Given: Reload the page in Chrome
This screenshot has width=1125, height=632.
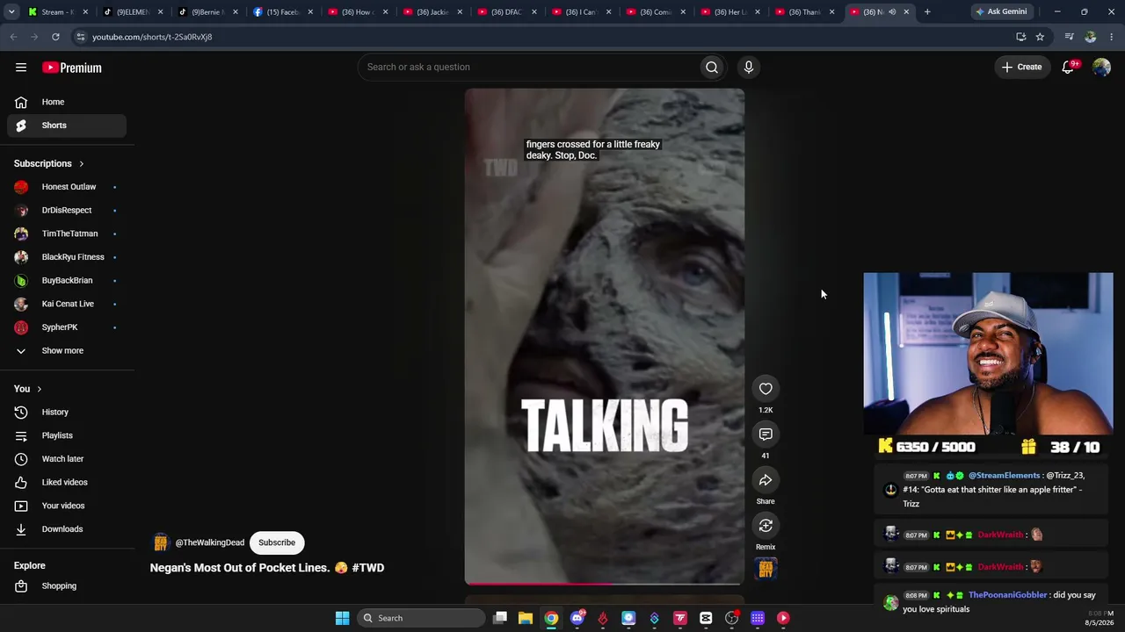Looking at the screenshot, I should click(x=55, y=37).
